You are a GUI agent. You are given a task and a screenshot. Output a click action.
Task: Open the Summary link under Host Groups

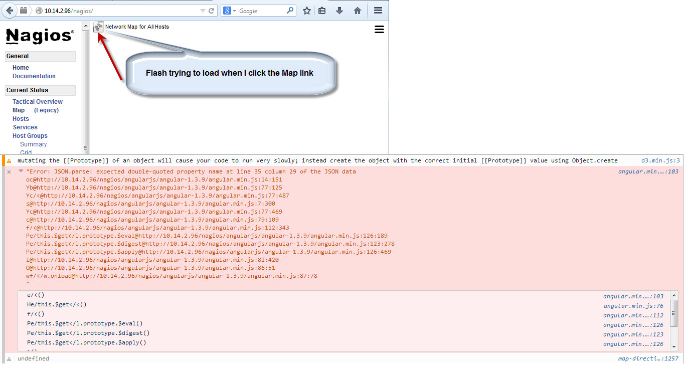click(34, 144)
